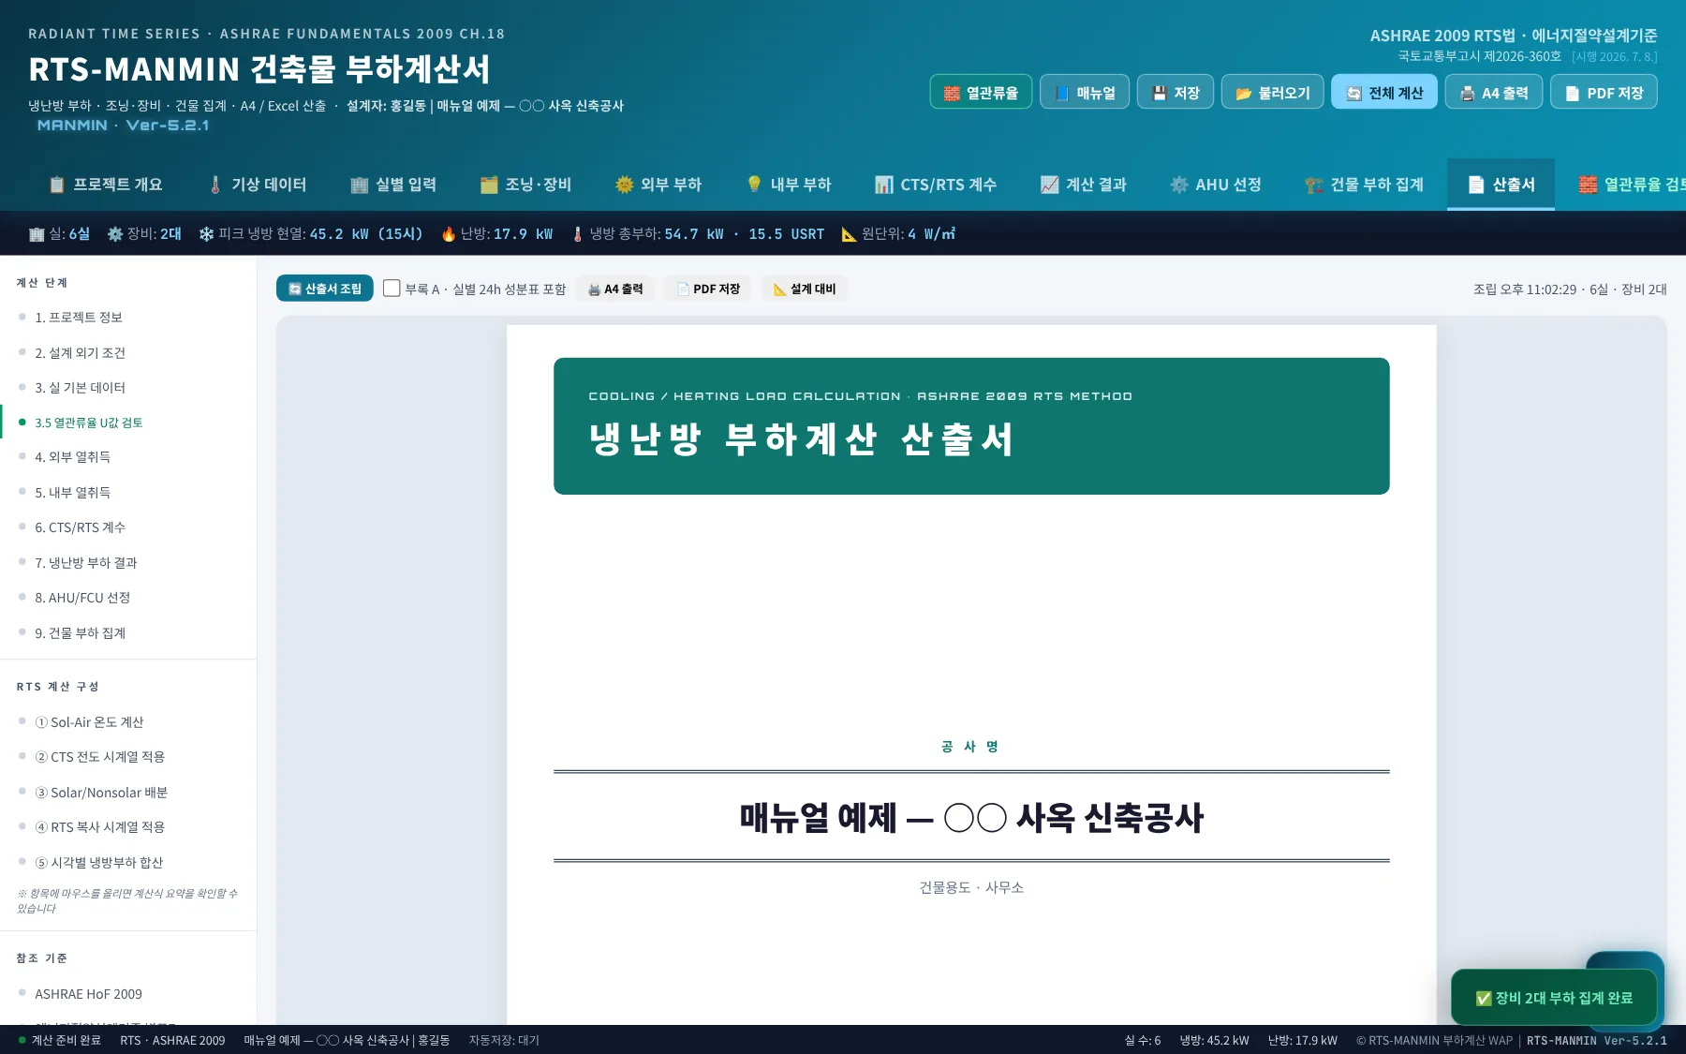Toggle 부록 A 실별 24h 성분표 checkbox
Screen dimensions: 1686x1054
pos(392,289)
